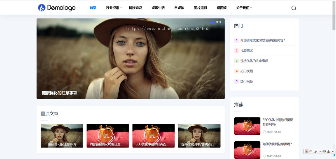Open rank 4 hot article 热门视频

[x=246, y=71]
